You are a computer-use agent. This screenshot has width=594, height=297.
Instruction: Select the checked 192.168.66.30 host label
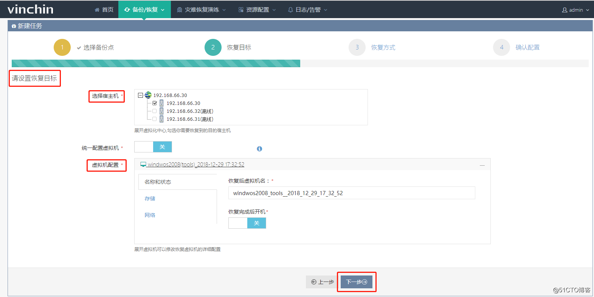pyautogui.click(x=183, y=103)
